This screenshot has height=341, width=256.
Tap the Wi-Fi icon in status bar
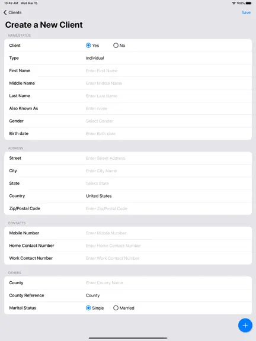[234, 4]
